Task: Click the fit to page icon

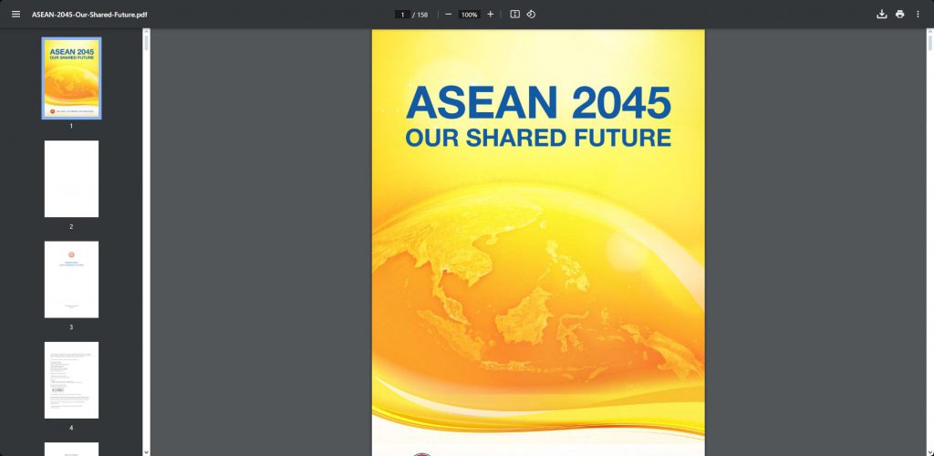Action: (x=515, y=15)
